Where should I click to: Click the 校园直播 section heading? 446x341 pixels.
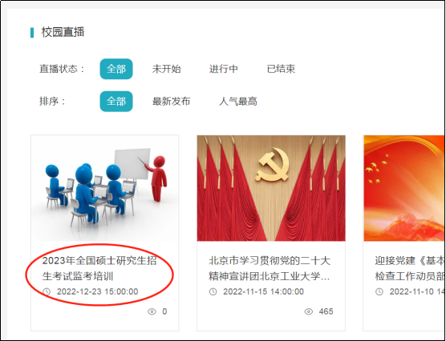point(63,32)
